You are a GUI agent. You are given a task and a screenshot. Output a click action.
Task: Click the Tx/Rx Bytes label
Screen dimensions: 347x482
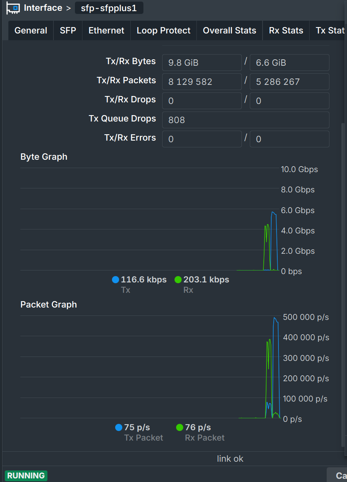click(131, 61)
